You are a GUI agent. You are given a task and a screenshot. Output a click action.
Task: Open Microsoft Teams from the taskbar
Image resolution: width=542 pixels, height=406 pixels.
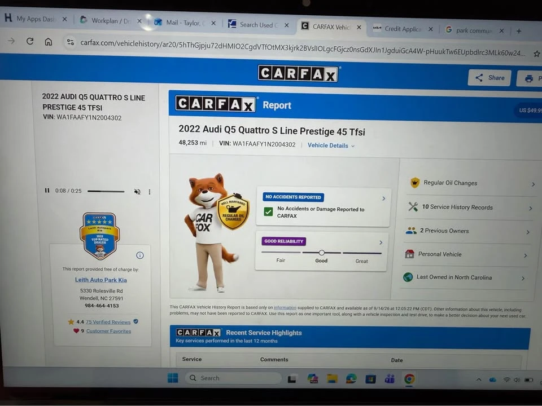tap(390, 379)
